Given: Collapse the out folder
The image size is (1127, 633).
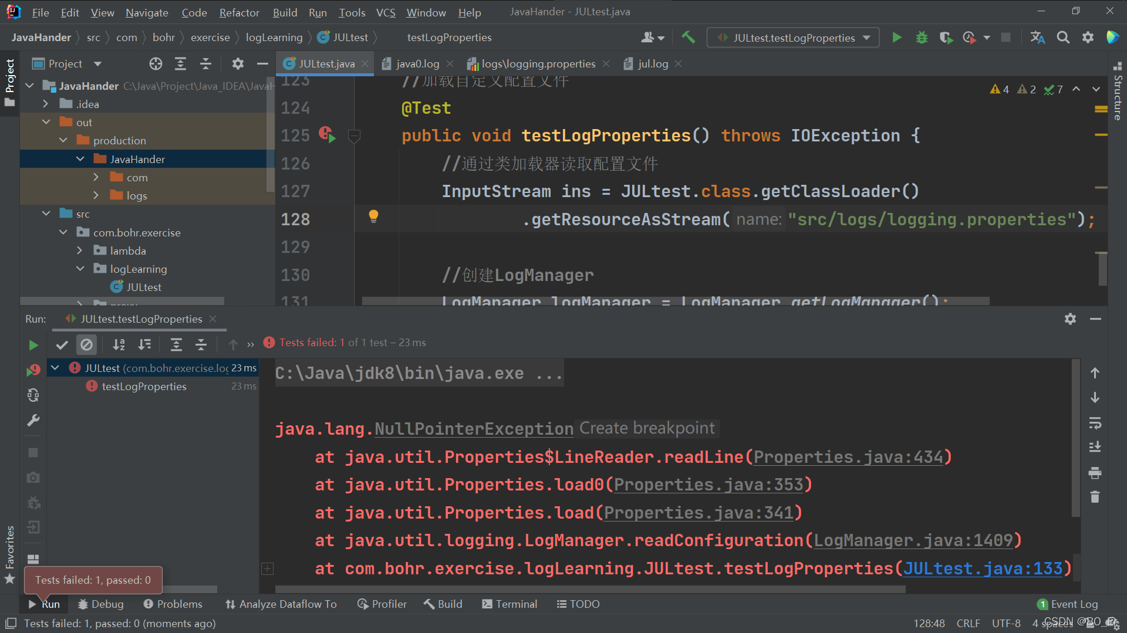Looking at the screenshot, I should click(x=46, y=122).
